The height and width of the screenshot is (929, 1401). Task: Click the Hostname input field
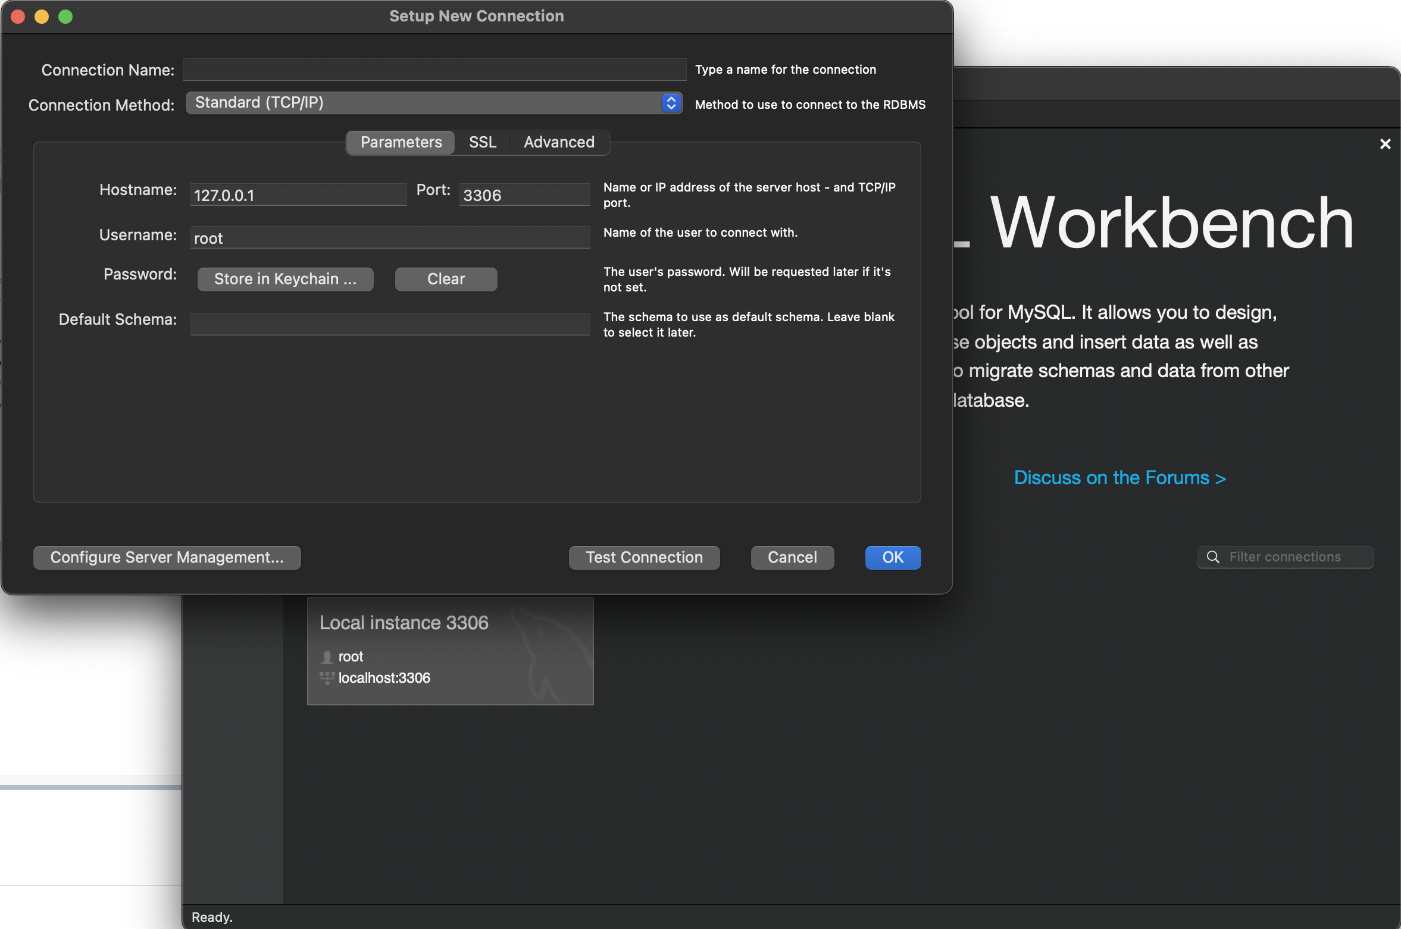coord(298,195)
